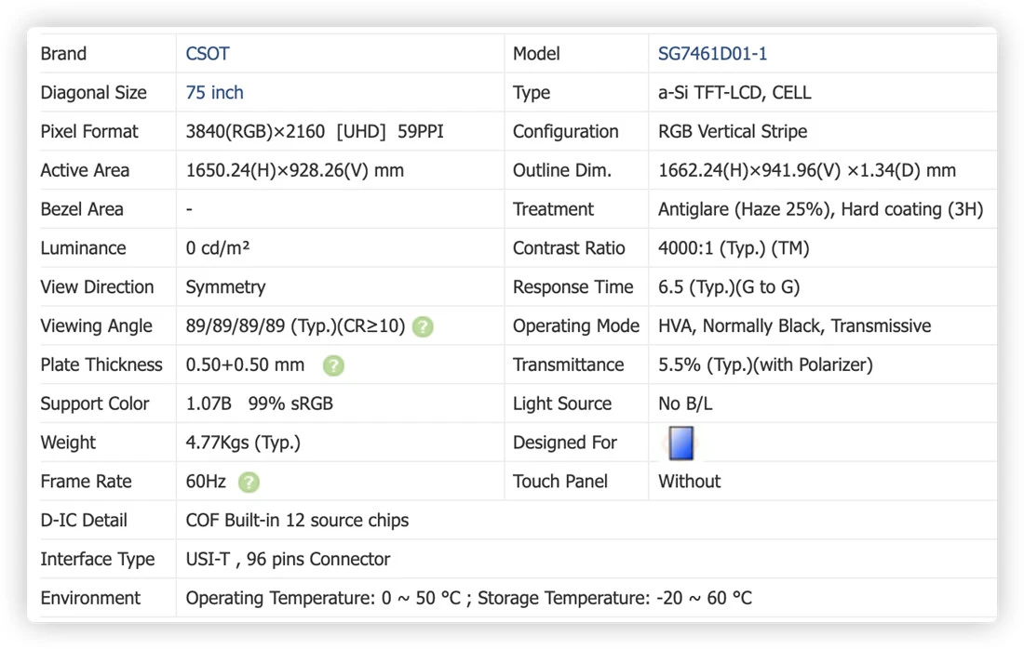
Task: Click the Frame Rate help question icon
Action: point(249,482)
